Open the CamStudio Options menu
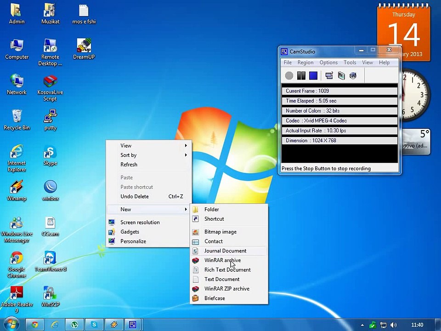 click(x=328, y=63)
